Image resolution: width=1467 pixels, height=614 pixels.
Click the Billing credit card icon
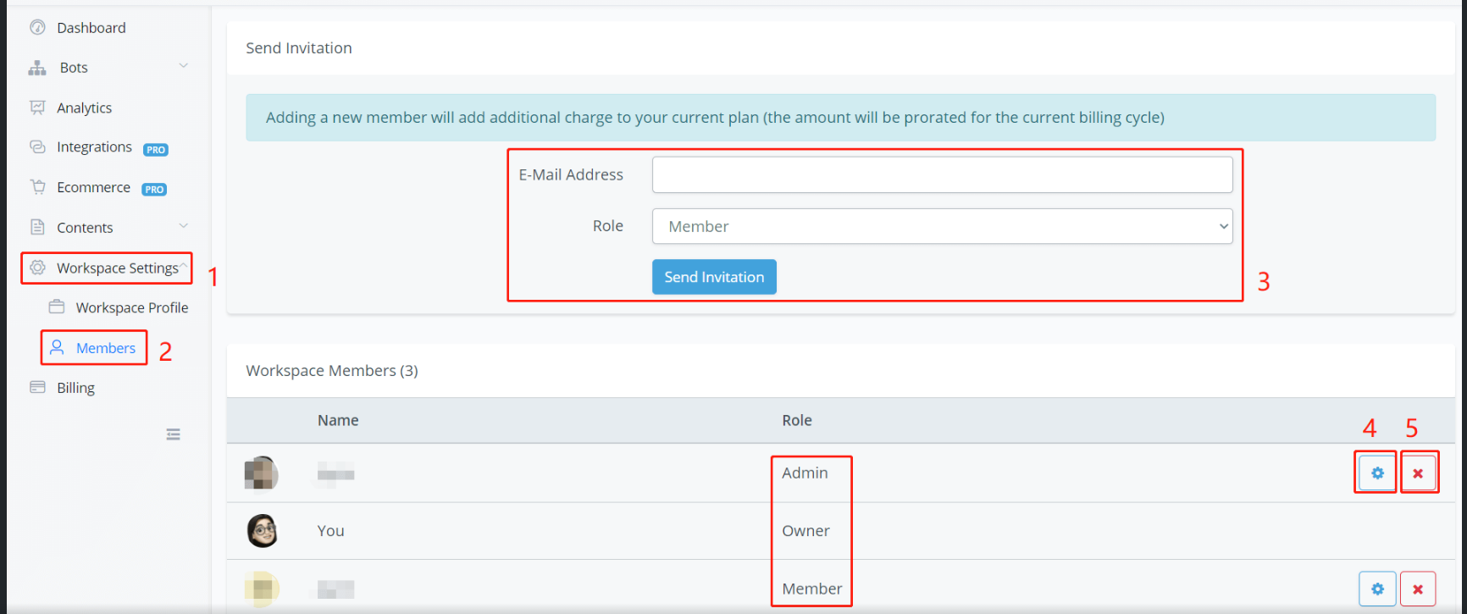tap(37, 388)
